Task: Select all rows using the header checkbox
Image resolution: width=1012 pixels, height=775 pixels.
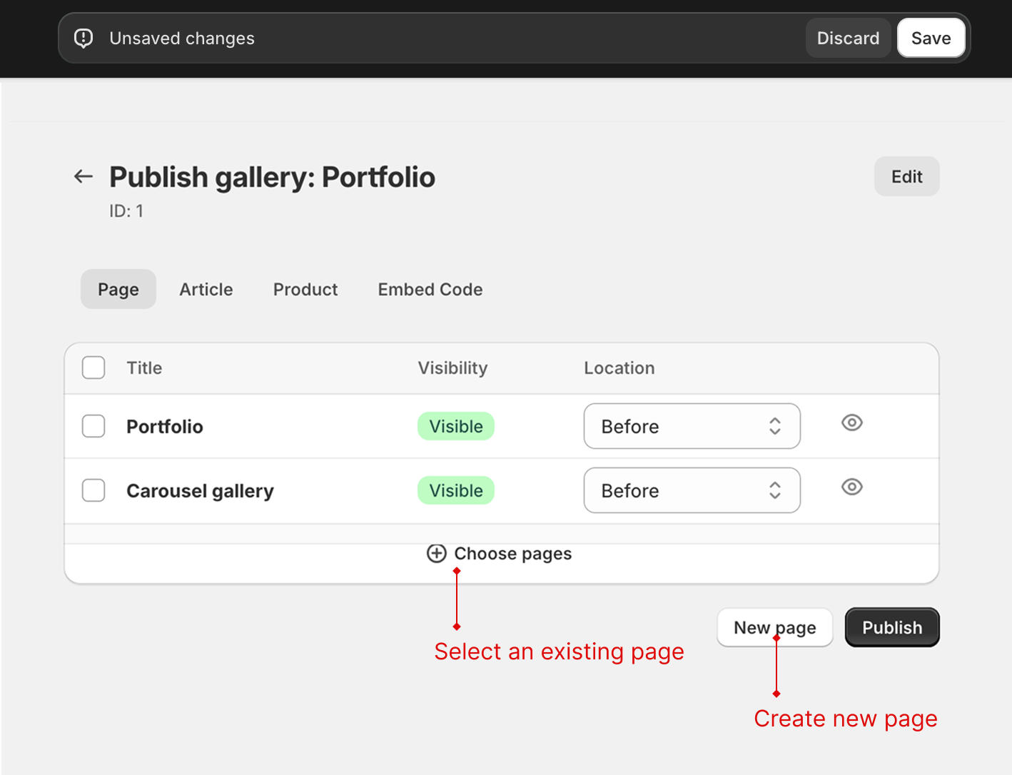Action: point(93,368)
